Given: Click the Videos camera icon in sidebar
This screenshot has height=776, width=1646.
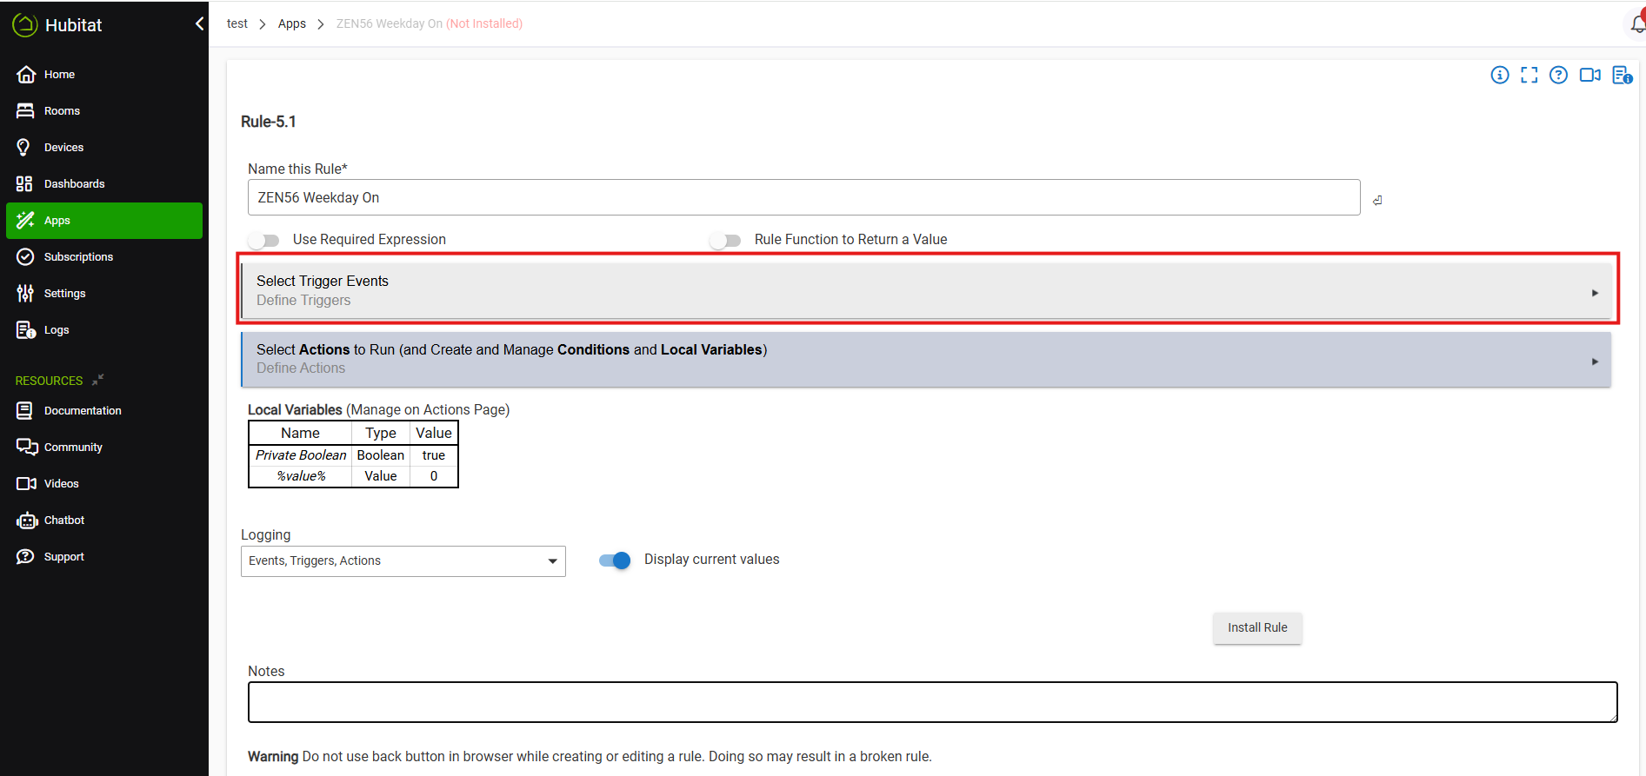Looking at the screenshot, I should (x=26, y=484).
